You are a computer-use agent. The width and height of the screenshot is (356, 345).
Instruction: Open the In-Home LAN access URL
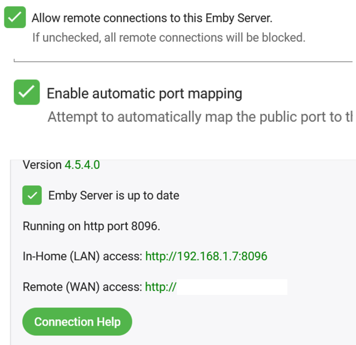pos(206,256)
